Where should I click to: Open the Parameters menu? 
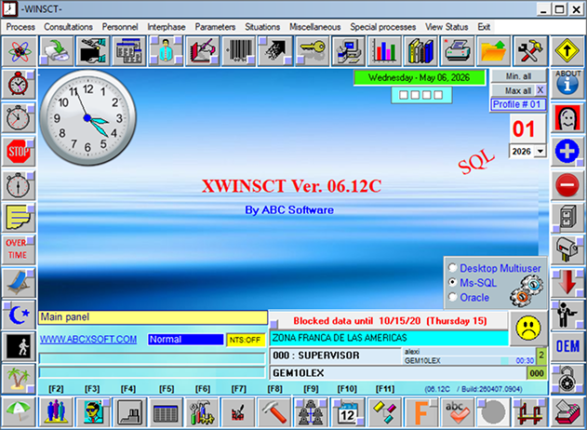215,27
